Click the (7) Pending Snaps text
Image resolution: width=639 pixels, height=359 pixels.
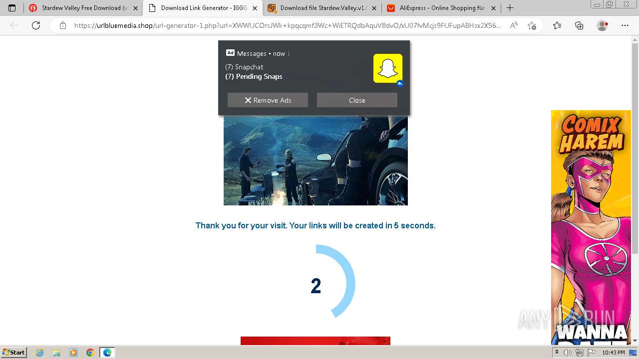(254, 76)
